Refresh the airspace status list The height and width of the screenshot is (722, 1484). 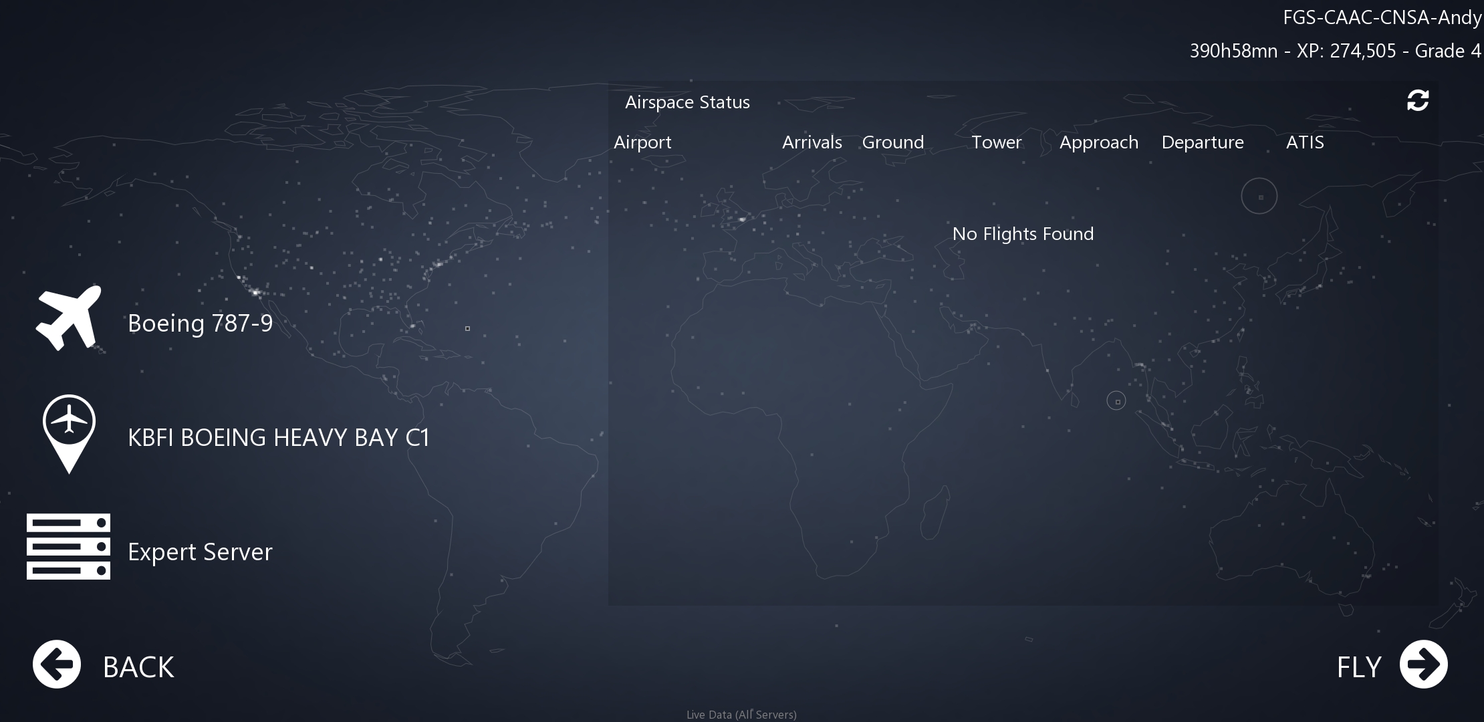(1417, 101)
